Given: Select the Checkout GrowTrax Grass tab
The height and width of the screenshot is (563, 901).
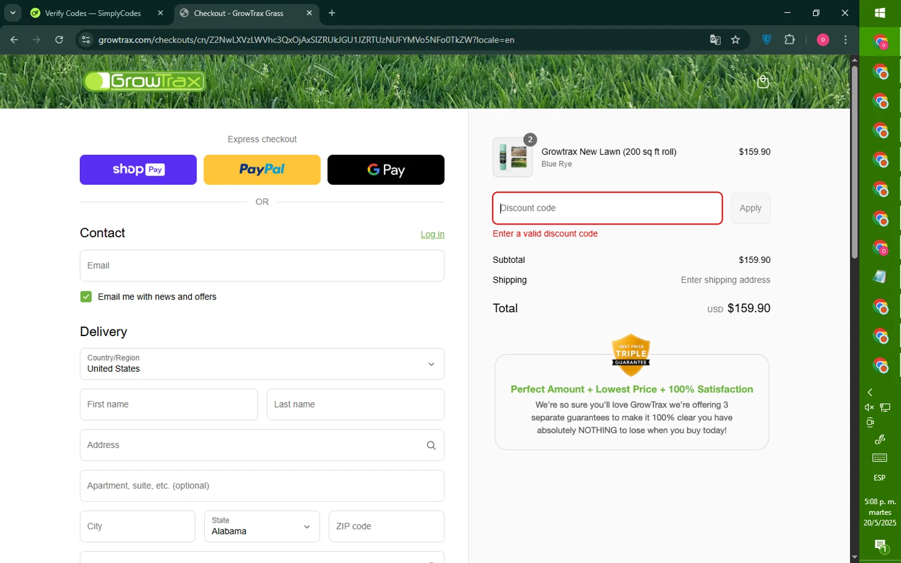Looking at the screenshot, I should (x=246, y=13).
